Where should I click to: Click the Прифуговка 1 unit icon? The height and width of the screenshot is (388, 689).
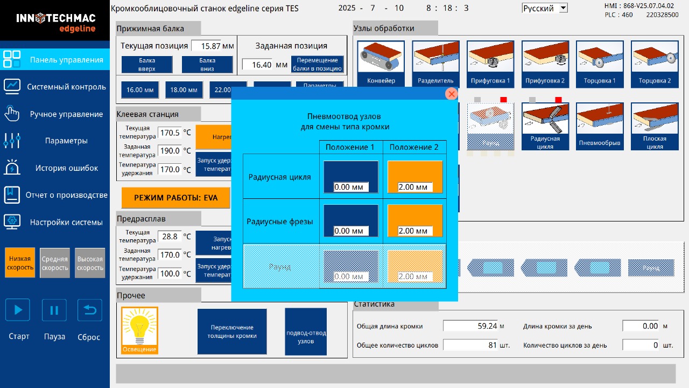click(x=490, y=63)
